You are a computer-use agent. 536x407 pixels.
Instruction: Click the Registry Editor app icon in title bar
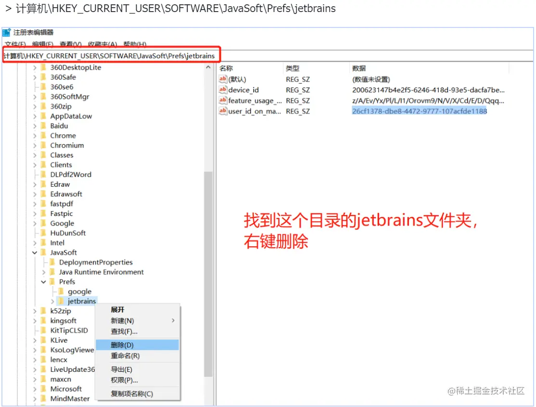pyautogui.click(x=6, y=32)
